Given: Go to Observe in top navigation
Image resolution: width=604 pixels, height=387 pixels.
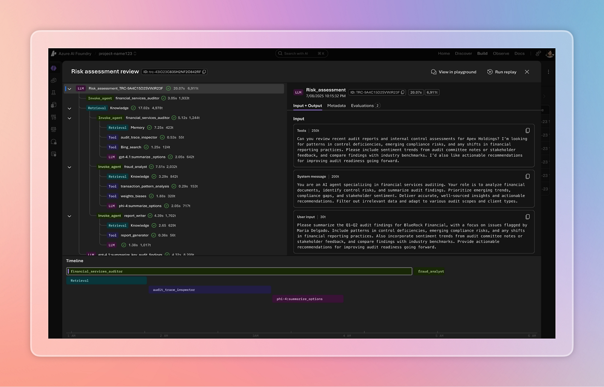Looking at the screenshot, I should pyautogui.click(x=501, y=54).
